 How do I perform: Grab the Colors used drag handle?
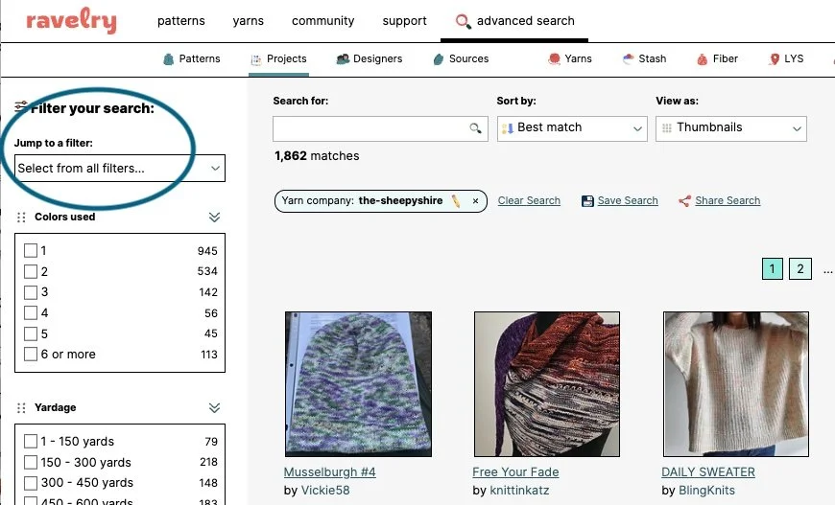pyautogui.click(x=21, y=217)
